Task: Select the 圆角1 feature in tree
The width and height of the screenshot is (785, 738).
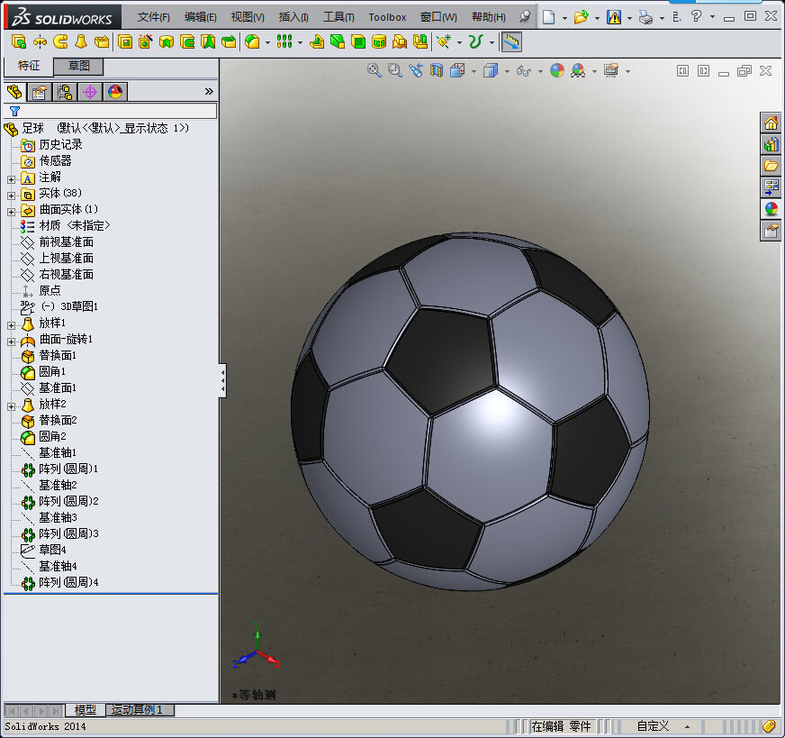Action: (x=52, y=372)
